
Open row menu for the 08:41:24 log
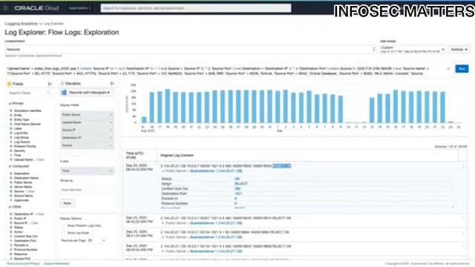(x=463, y=233)
